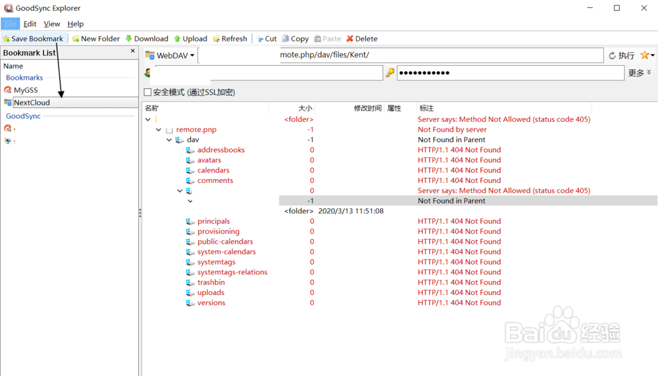Click the MyGSS bookmark icon
The height and width of the screenshot is (376, 658).
(7, 90)
